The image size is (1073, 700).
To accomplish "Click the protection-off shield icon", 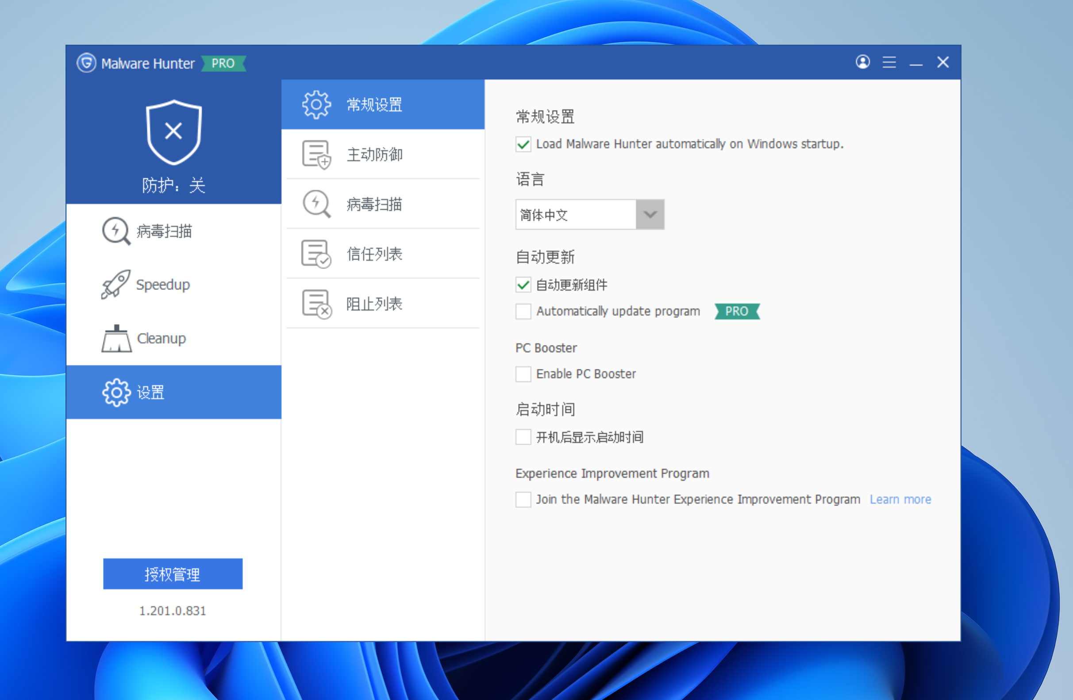I will (x=173, y=132).
